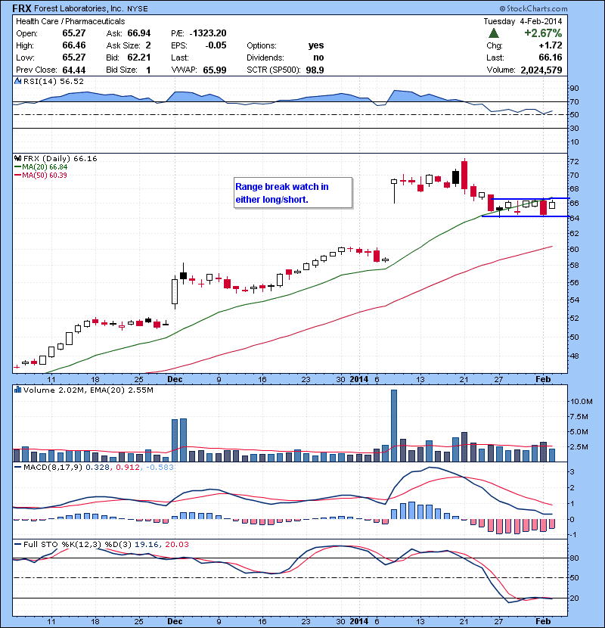Screen dimensions: 605x628
Task: Click the MA(20) green legend line
Action: (x=17, y=167)
